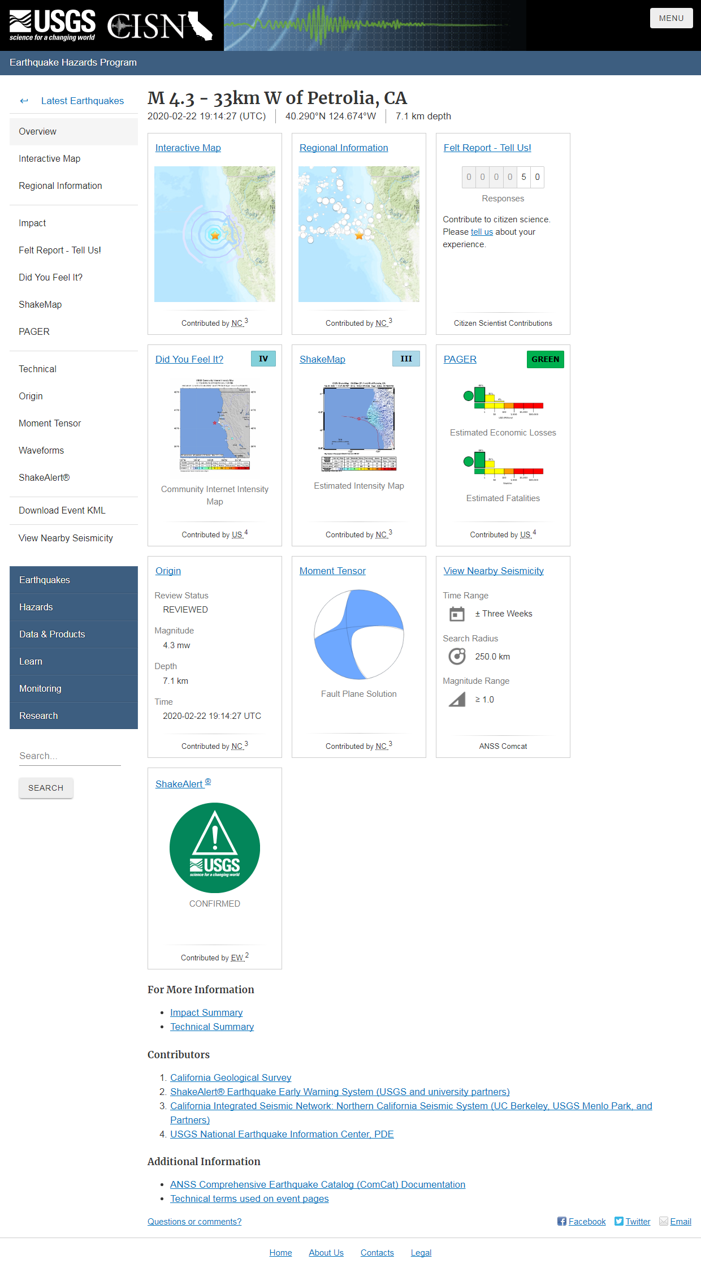701x1276 pixels.
Task: Open Impact in the sidebar
Action: coord(73,223)
